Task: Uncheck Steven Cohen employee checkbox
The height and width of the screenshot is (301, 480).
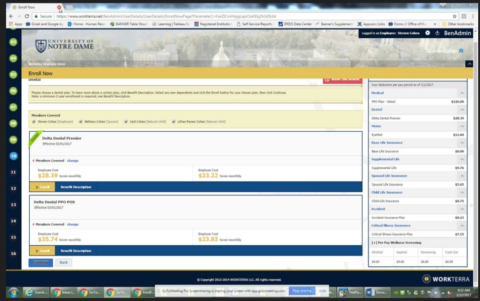Action: coord(34,121)
